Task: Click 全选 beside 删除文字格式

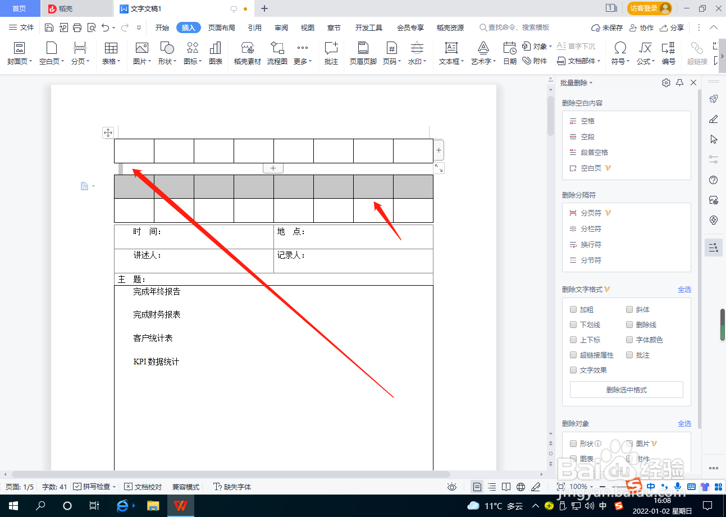Action: point(684,289)
